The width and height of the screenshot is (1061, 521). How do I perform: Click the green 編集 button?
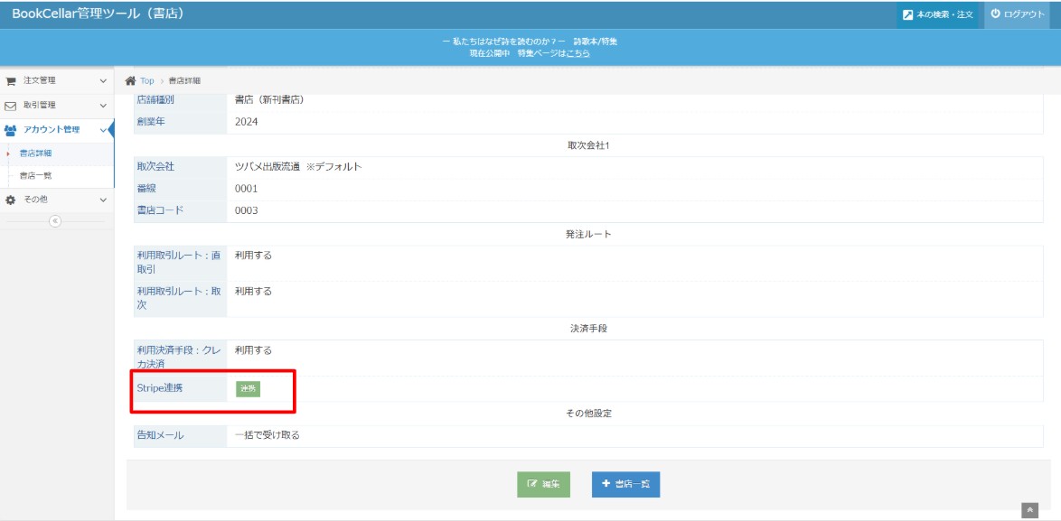(543, 485)
